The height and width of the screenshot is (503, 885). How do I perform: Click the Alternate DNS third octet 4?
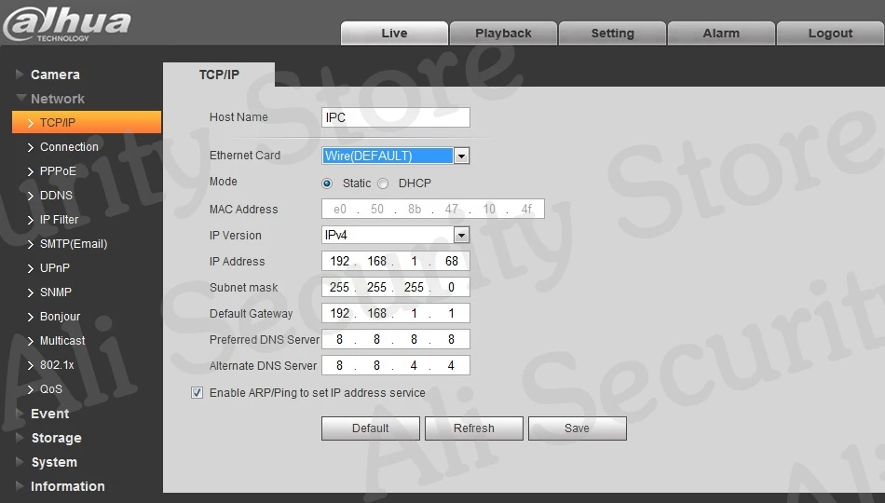click(x=414, y=366)
